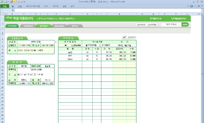
Task: Click the 시트보호 lock button
Action: coord(142,25)
